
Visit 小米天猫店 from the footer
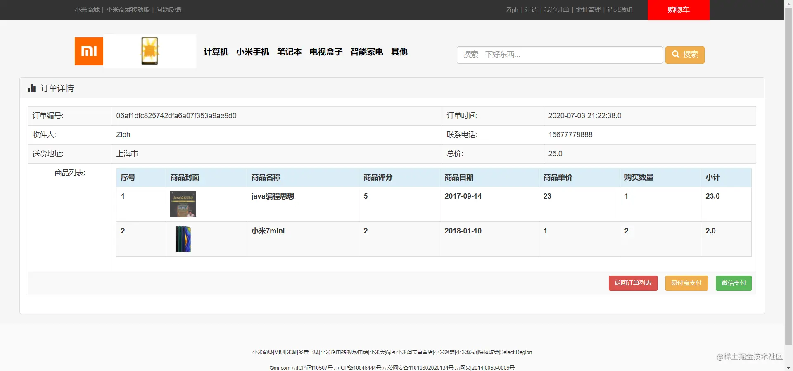(382, 352)
